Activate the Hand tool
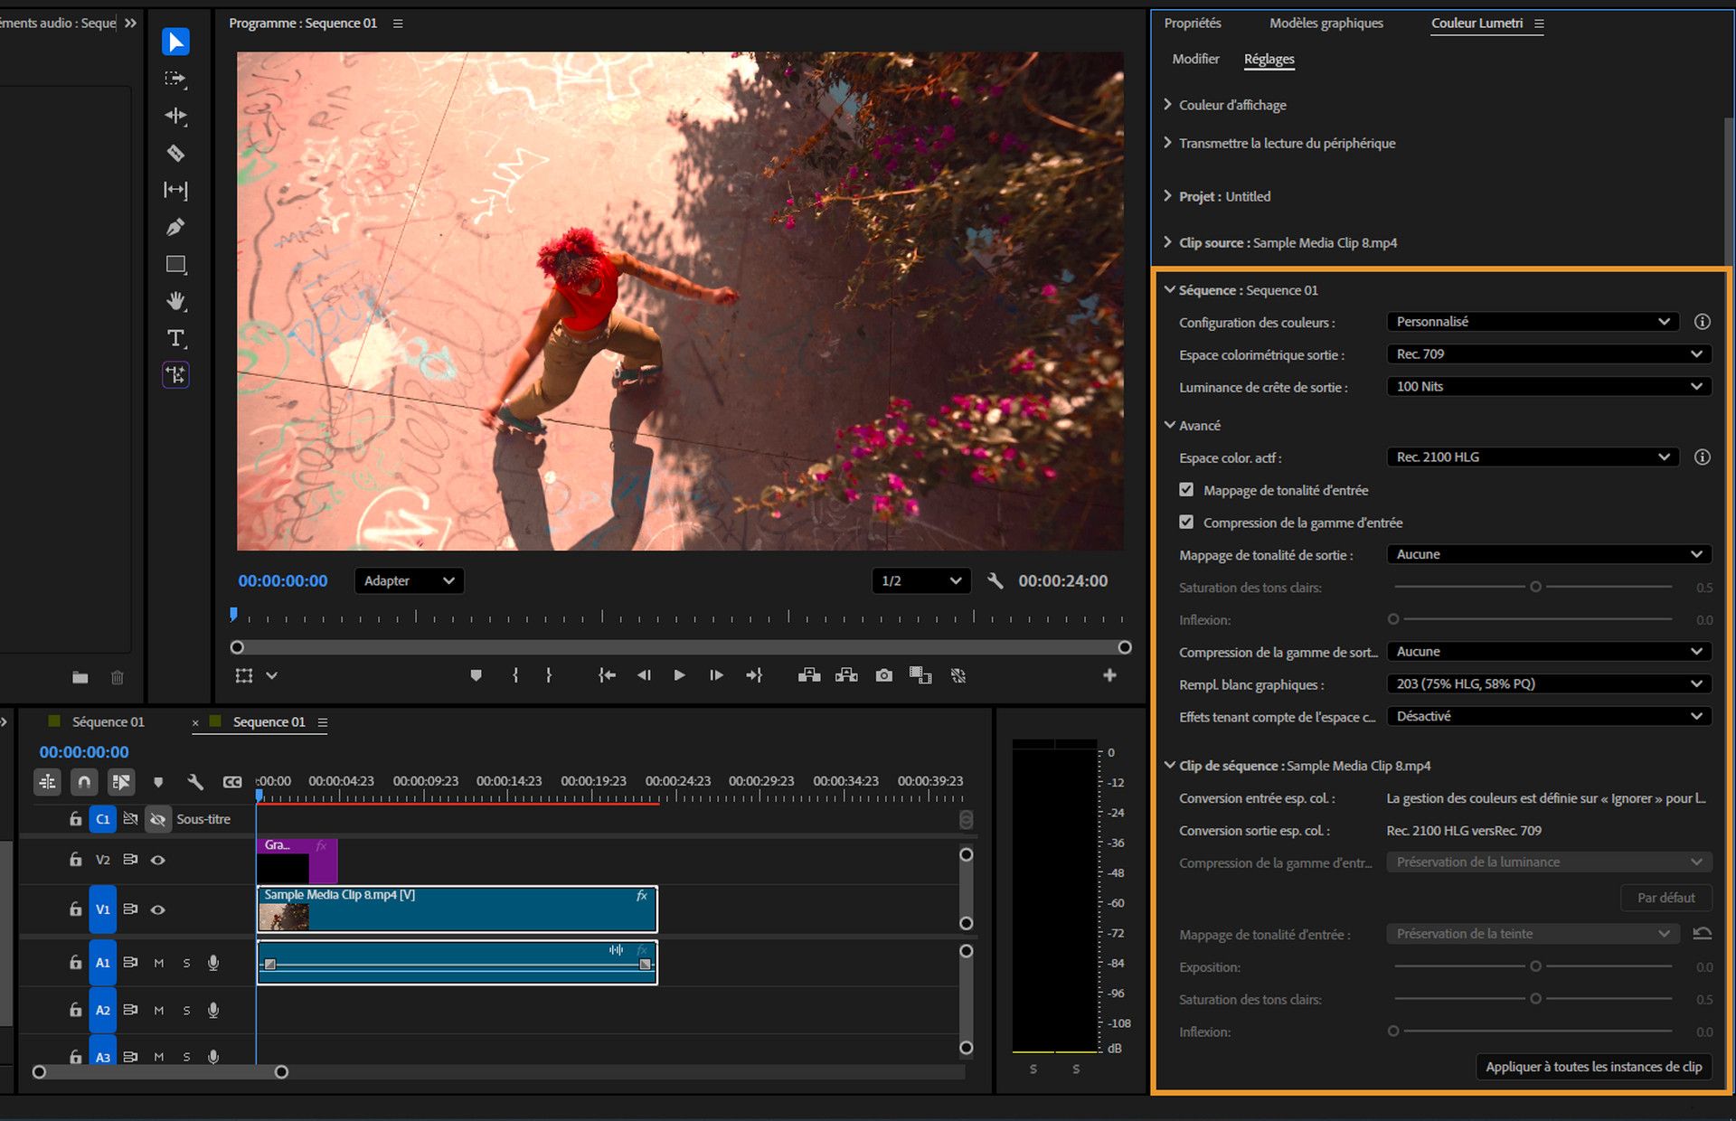The image size is (1736, 1121). 176,301
